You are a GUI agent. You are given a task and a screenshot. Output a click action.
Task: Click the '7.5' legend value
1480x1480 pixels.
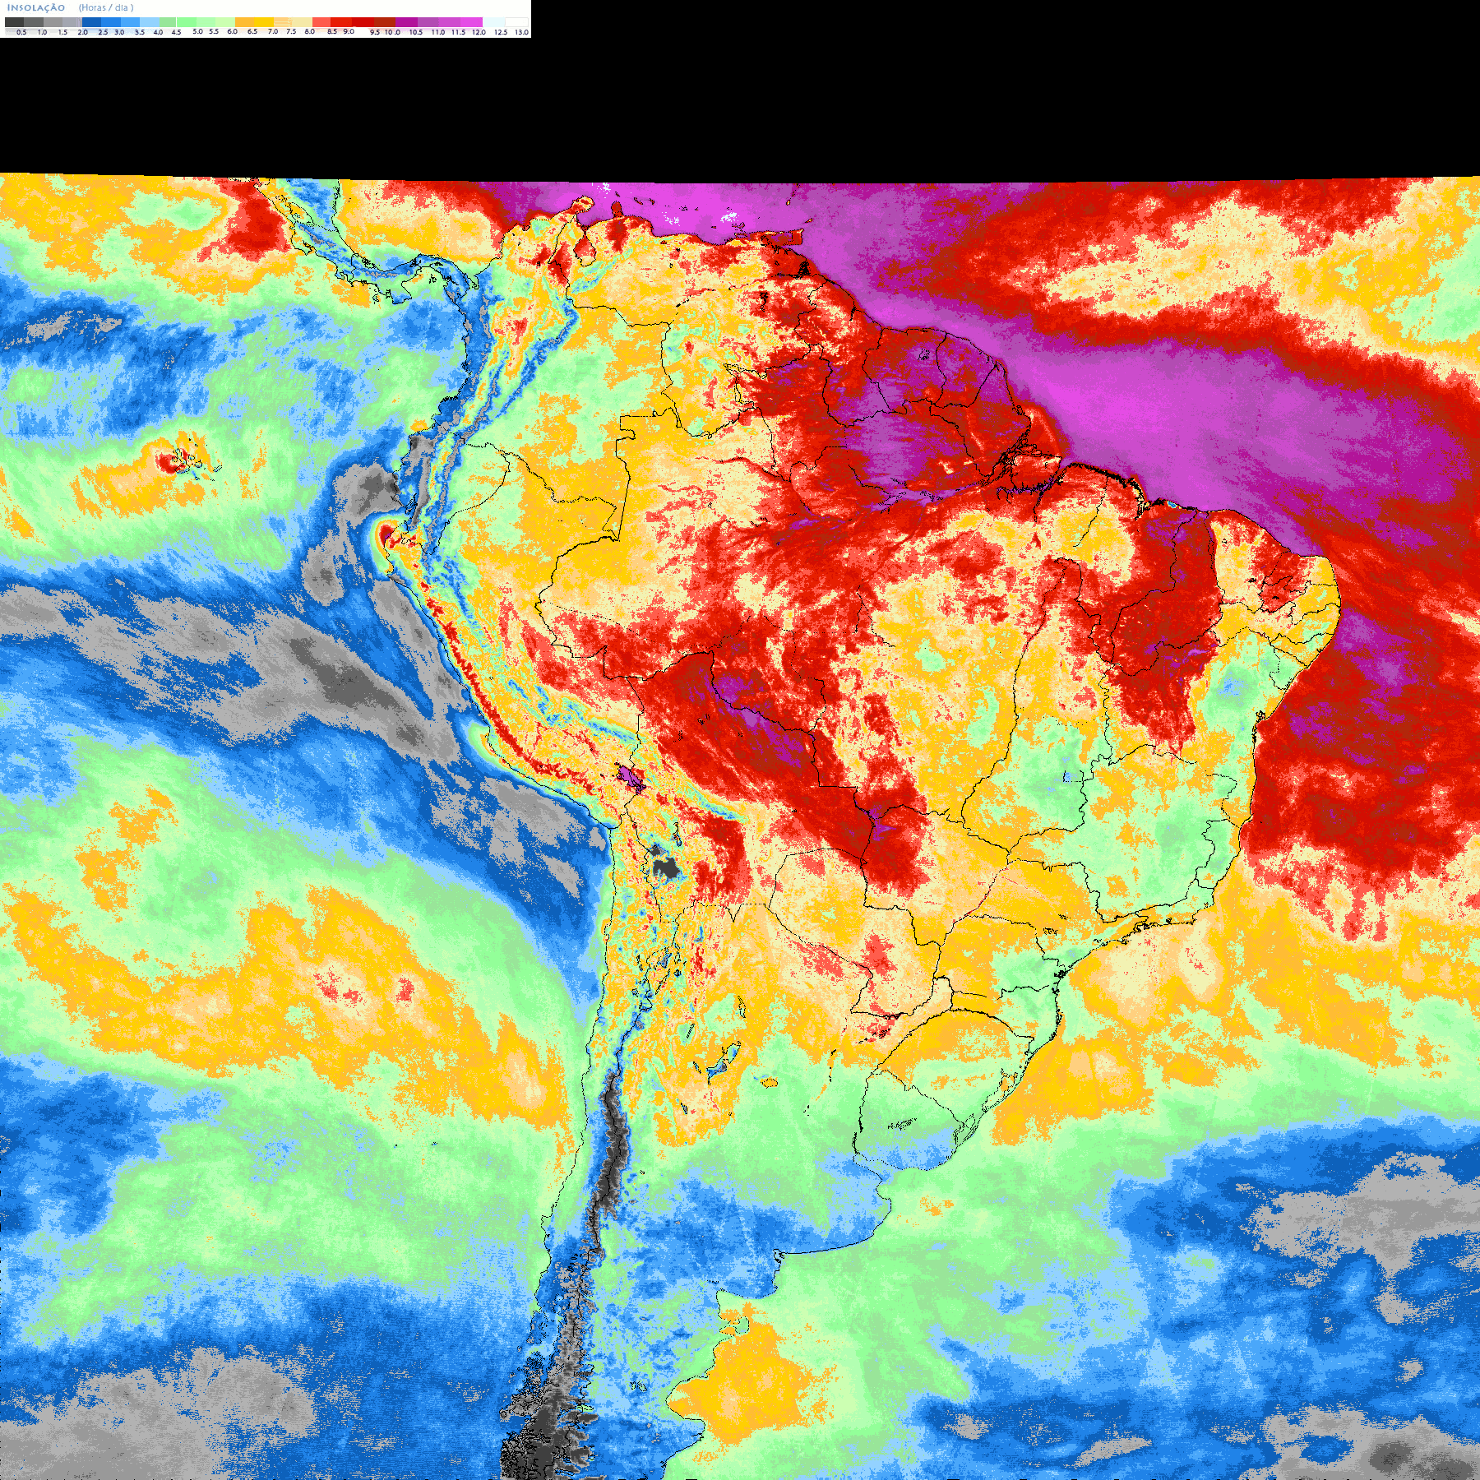(x=291, y=31)
